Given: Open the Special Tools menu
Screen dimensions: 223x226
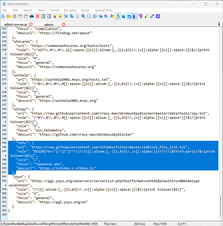Looking at the screenshot, I should coord(104,10).
